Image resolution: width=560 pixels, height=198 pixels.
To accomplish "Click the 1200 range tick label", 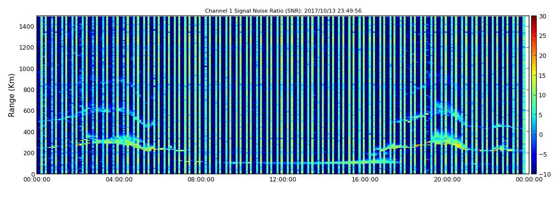I will click(x=27, y=48).
